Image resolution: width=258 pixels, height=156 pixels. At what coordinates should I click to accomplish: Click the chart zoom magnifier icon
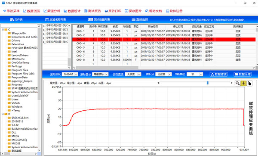[x=237, y=83]
